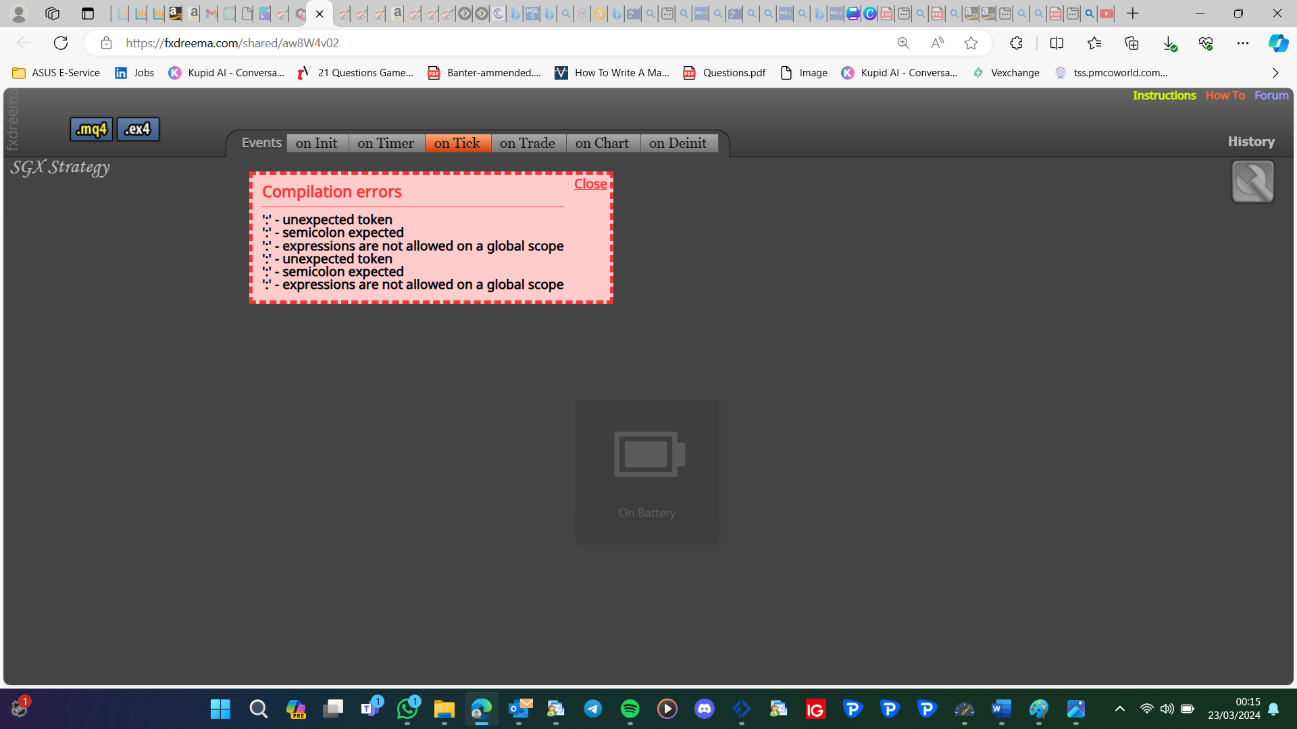The height and width of the screenshot is (729, 1297).
Task: Open the History panel
Action: (1251, 142)
